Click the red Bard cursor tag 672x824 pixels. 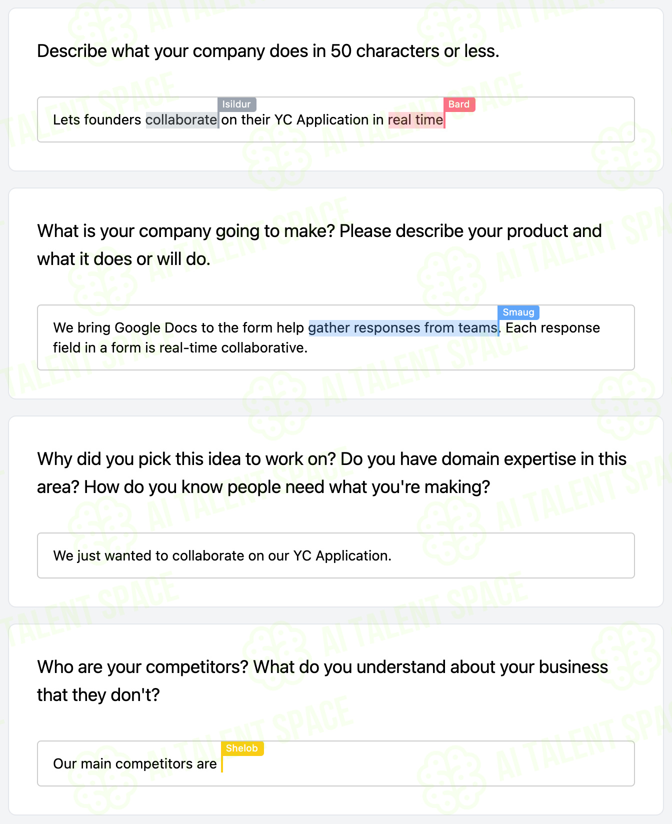[459, 104]
